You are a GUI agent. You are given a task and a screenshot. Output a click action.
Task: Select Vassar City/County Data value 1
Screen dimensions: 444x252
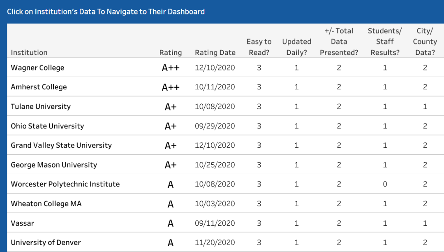click(x=425, y=223)
